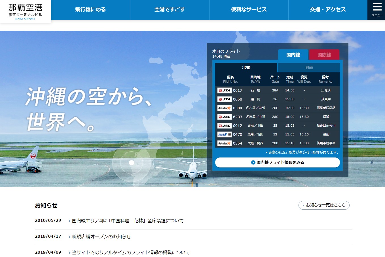Click the hero text 沖縄の空から、世界へ。

[x=89, y=109]
